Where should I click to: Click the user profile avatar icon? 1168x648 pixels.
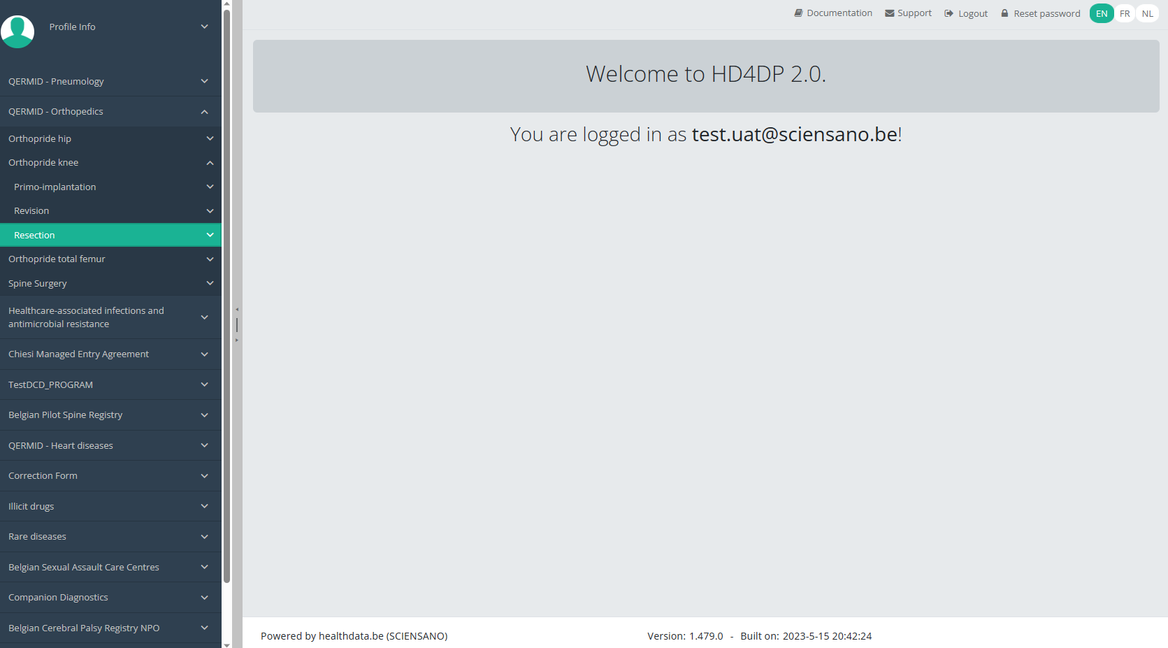17,31
